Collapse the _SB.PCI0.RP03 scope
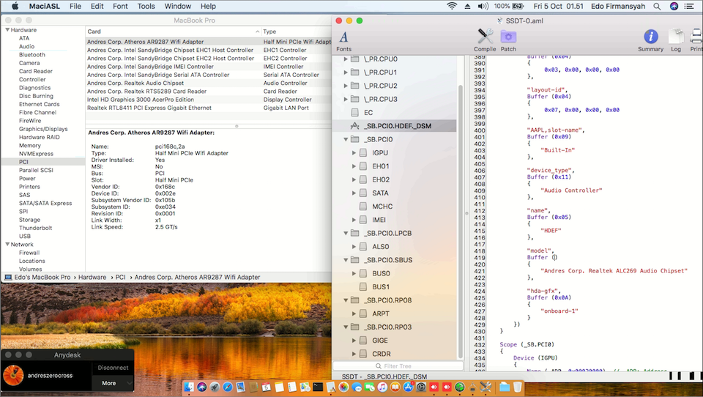 coord(347,327)
